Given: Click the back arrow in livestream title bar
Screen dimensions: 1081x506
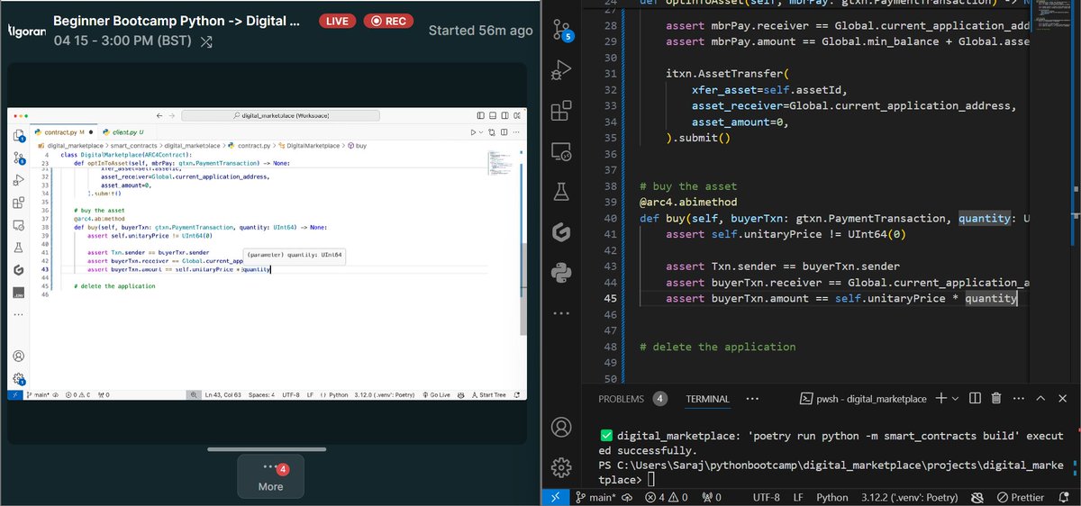Looking at the screenshot, I should 159,115.
